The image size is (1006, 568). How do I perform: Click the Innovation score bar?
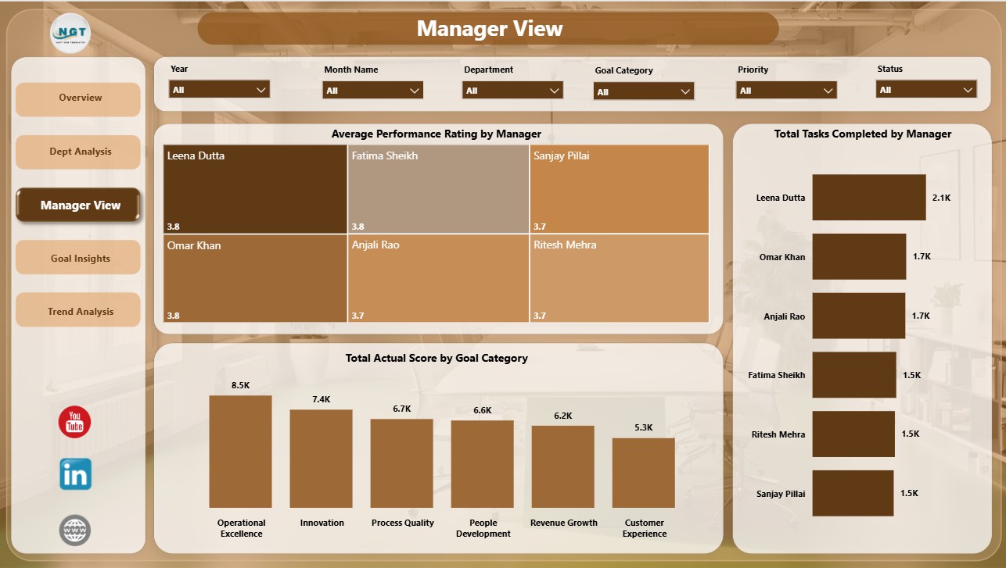pos(322,459)
